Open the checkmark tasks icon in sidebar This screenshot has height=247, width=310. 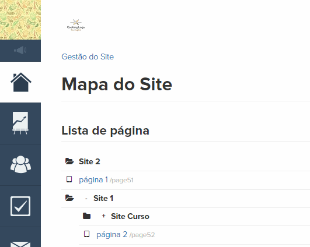pos(20,206)
